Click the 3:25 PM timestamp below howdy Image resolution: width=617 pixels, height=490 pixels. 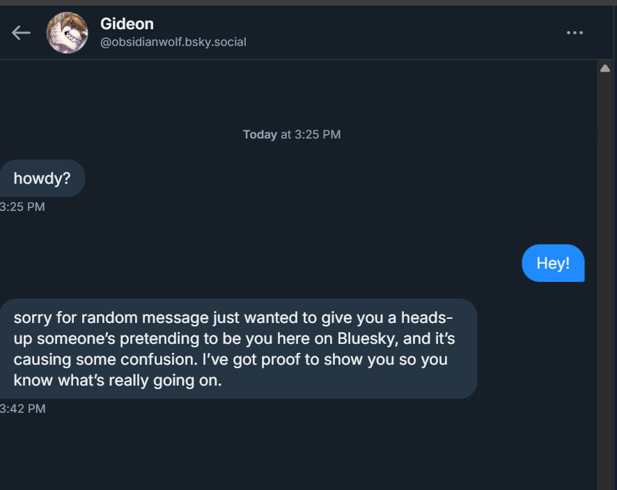click(x=22, y=207)
